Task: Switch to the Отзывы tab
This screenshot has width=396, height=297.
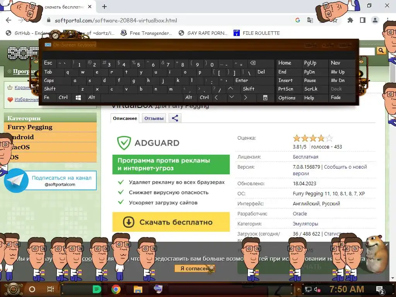Action: [154, 118]
